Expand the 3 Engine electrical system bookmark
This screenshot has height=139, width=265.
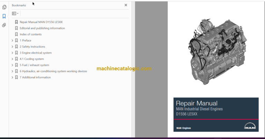[x=12, y=53]
